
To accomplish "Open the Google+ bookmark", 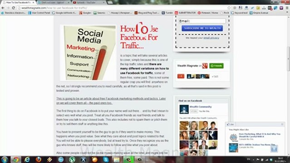I will tap(85, 13).
